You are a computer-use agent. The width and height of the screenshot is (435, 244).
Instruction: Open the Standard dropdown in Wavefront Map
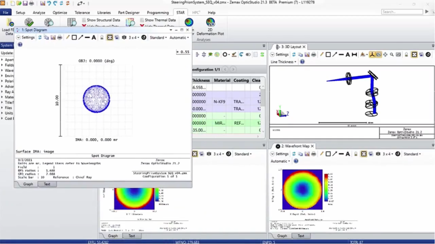[412, 154]
